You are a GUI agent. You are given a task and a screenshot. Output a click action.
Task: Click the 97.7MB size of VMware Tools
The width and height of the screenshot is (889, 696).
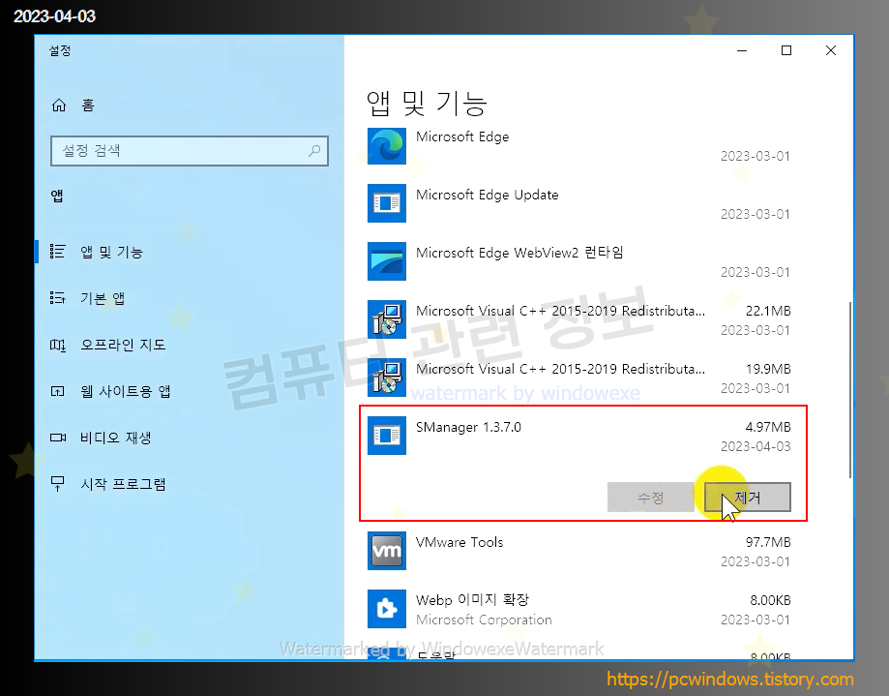(768, 542)
